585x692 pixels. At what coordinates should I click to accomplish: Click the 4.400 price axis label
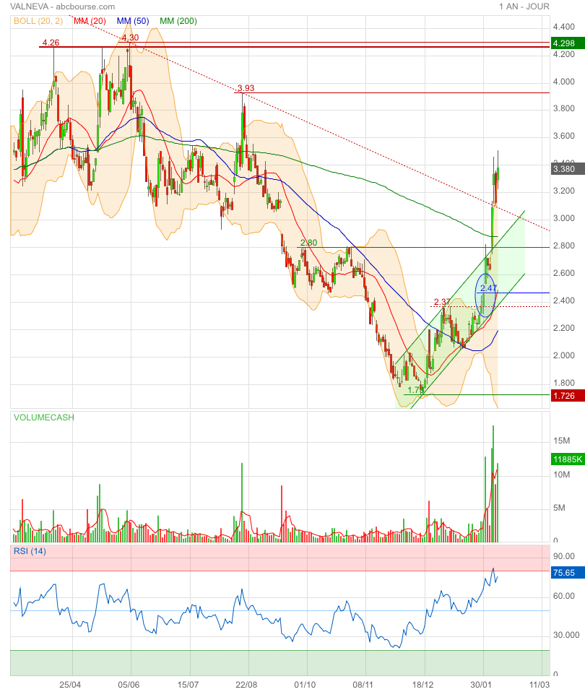pyautogui.click(x=564, y=27)
